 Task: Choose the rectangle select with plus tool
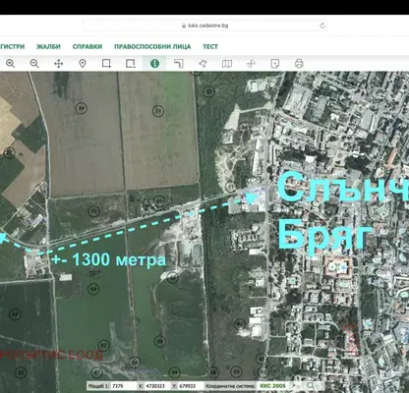tap(106, 63)
